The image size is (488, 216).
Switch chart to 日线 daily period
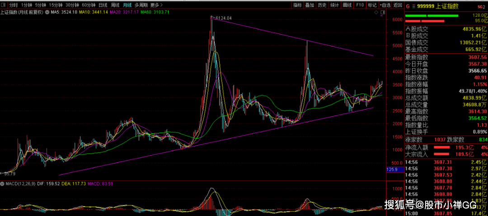[x=103, y=5]
